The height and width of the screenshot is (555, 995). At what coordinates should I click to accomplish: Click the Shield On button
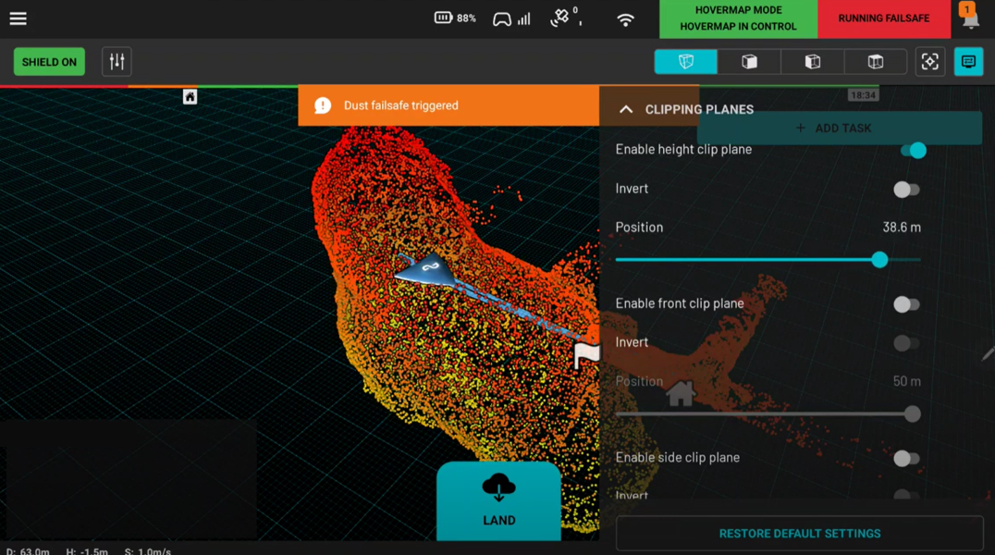coord(49,62)
